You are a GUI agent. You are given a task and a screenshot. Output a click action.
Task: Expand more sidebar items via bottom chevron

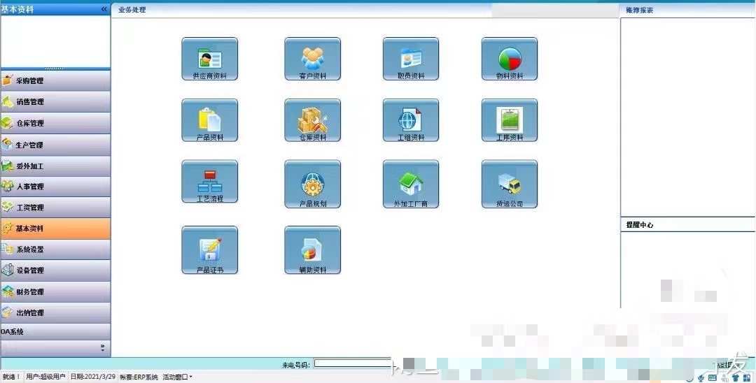tap(102, 347)
